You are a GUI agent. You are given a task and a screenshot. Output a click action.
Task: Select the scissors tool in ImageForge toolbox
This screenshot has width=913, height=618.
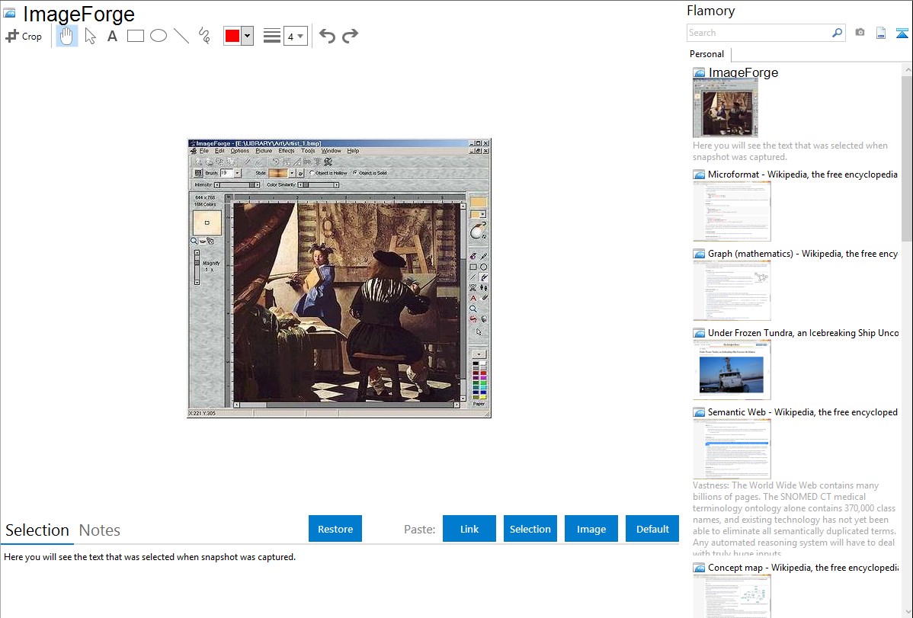coord(473,288)
